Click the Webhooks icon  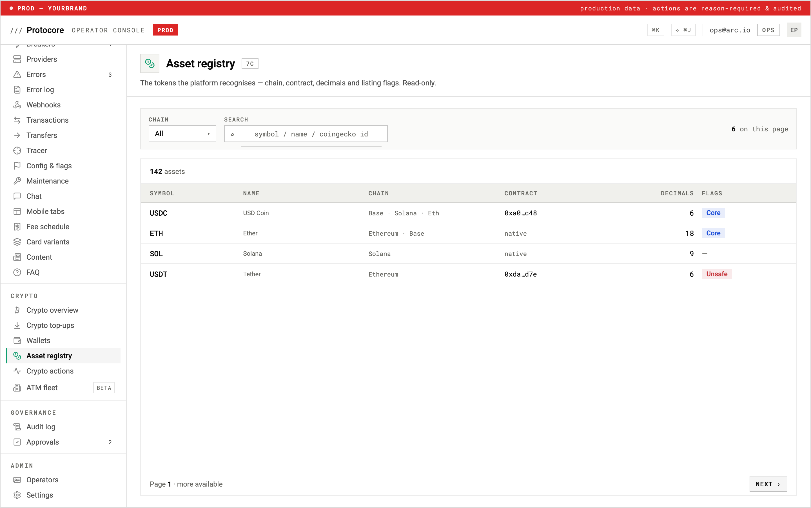click(17, 105)
